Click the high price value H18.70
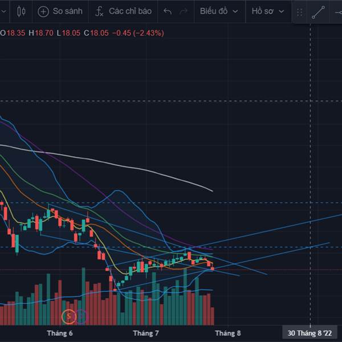 [41, 33]
